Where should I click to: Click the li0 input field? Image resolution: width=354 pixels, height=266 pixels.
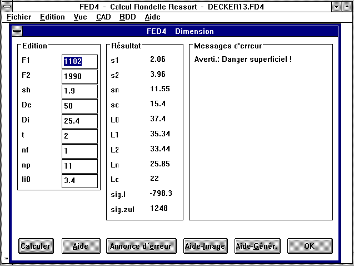tap(79, 181)
